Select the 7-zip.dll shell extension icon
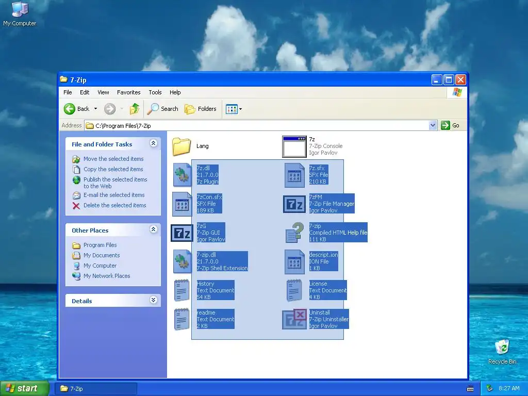Image resolution: width=528 pixels, height=396 pixels. pos(182,261)
